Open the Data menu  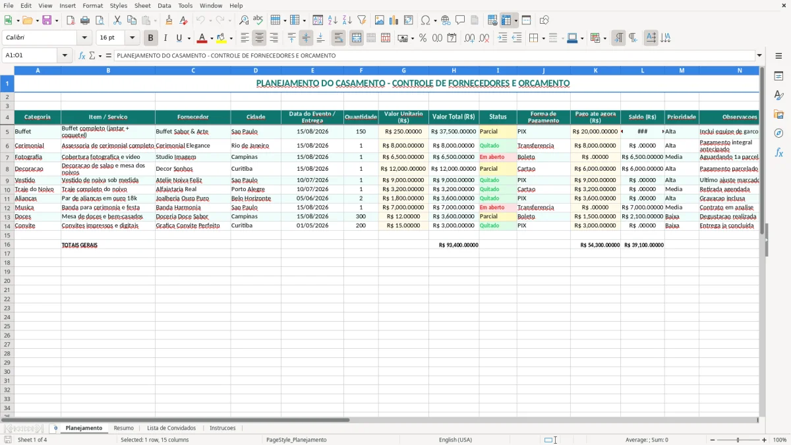coord(164,5)
